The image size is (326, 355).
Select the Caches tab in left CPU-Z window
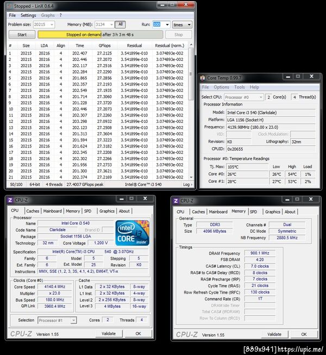(x=33, y=211)
